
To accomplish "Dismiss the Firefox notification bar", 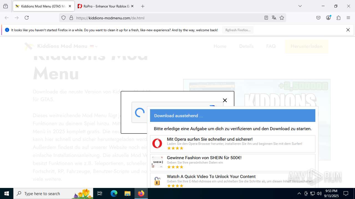I will (348, 30).
